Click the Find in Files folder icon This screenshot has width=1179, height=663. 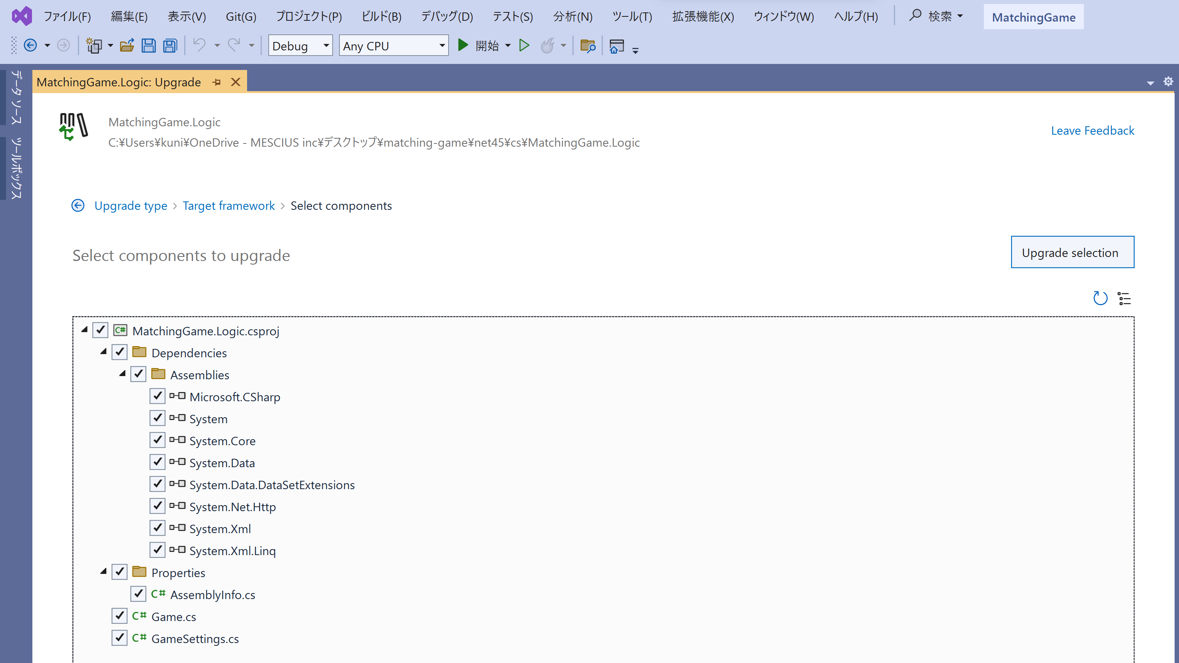click(588, 46)
